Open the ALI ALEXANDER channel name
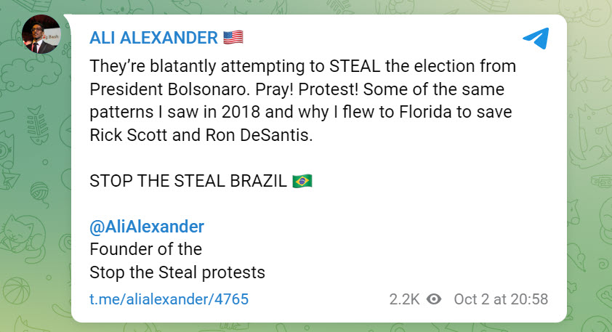The image size is (612, 332). tap(152, 37)
